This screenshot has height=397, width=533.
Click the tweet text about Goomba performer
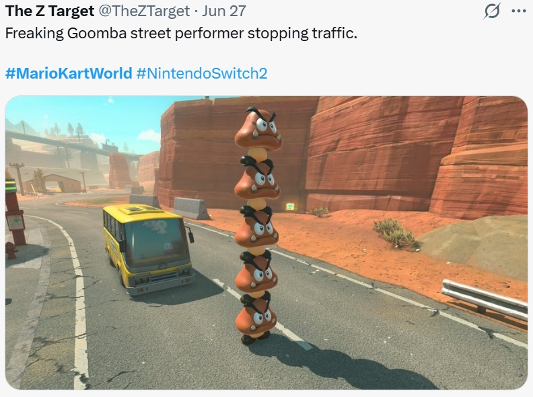[x=181, y=34]
